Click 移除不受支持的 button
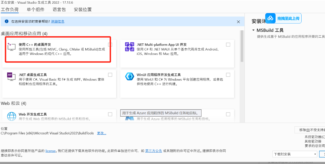The width and height of the screenshot is (325, 164). coord(310,130)
